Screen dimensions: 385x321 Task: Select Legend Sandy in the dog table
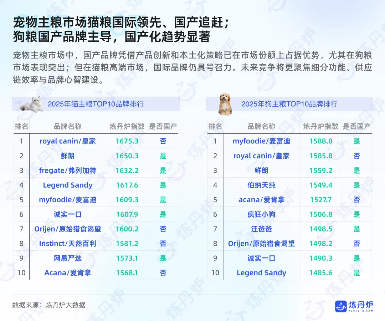pyautogui.click(x=261, y=273)
